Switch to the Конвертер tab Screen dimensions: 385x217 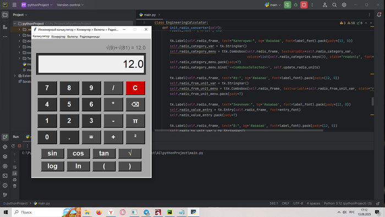(x=58, y=36)
